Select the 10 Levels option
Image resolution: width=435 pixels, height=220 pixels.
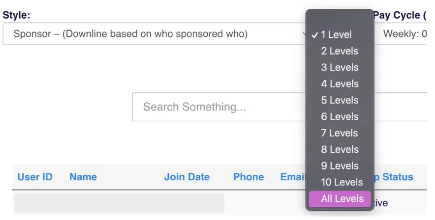point(342,182)
